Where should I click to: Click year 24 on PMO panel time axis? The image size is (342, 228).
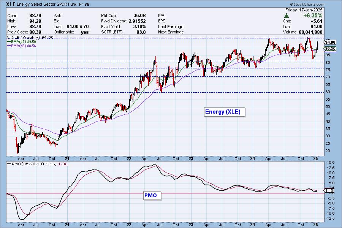(253, 225)
